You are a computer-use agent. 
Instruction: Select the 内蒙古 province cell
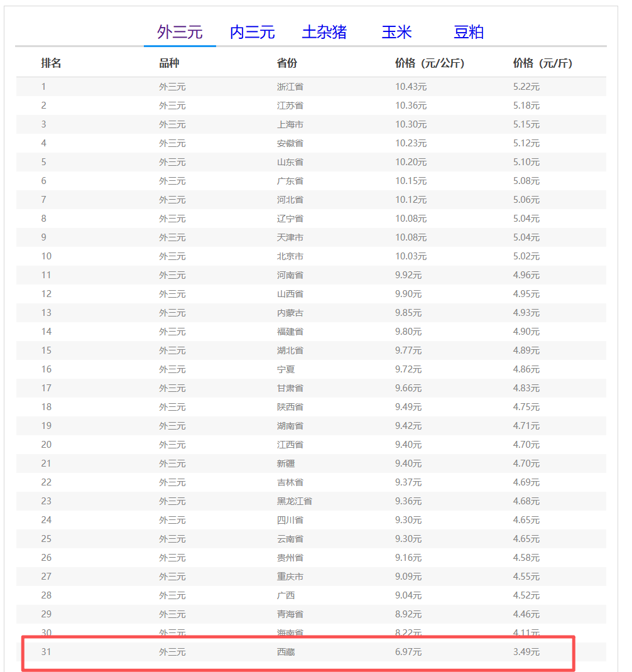click(x=290, y=313)
